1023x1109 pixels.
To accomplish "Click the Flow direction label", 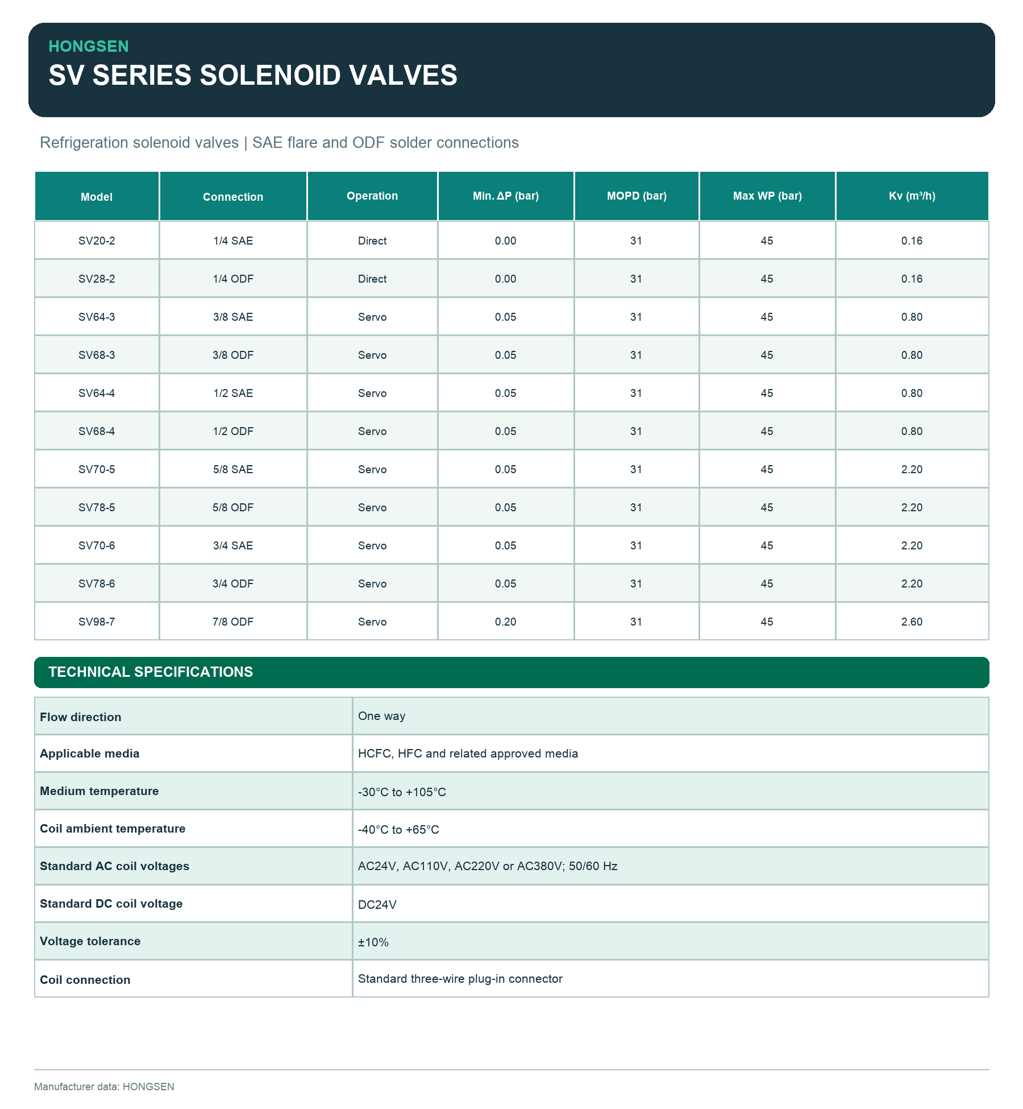I will pos(81,717).
